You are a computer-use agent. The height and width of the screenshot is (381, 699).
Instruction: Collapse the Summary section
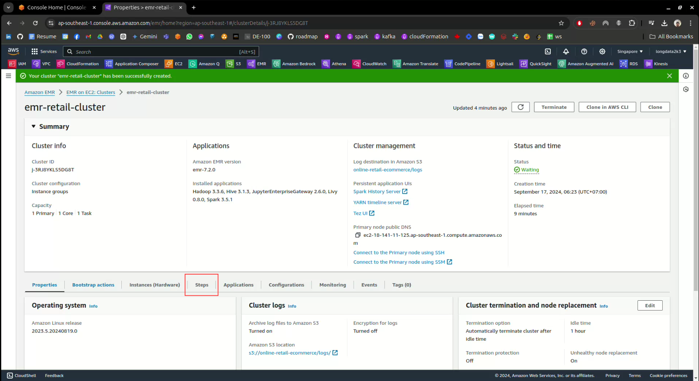pyautogui.click(x=34, y=127)
